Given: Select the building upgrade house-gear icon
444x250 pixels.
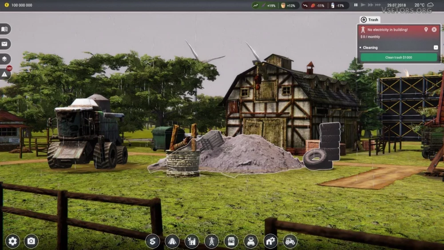Looking at the screenshot, I should [270, 241].
